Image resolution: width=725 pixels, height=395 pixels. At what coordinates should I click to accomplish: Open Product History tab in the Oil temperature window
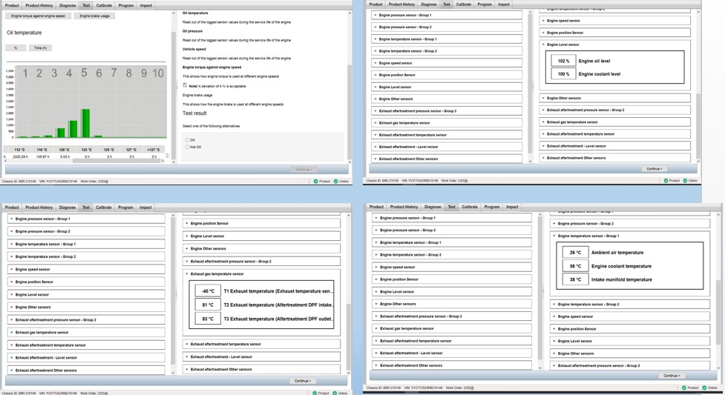pyautogui.click(x=39, y=5)
